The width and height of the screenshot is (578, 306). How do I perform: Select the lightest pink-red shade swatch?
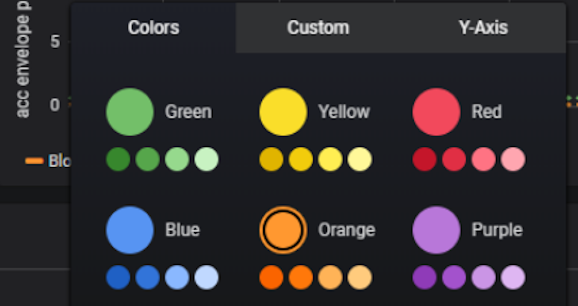click(x=513, y=159)
